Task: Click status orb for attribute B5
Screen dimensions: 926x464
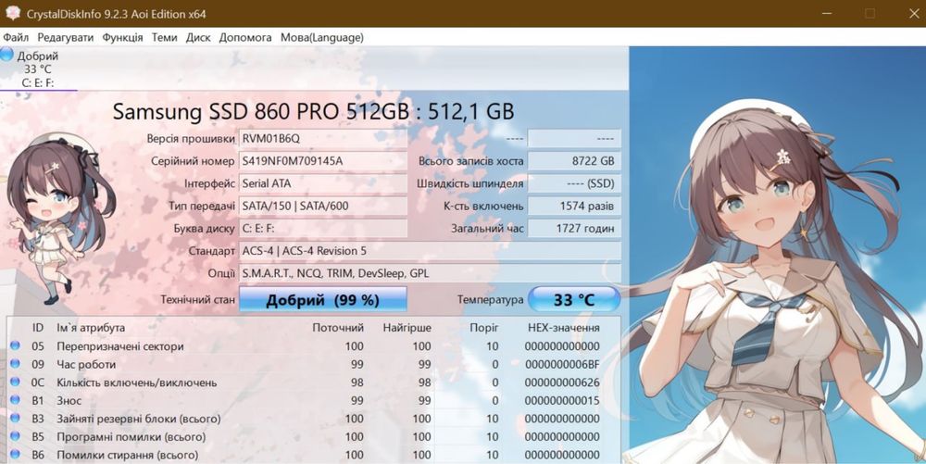Action: pos(15,437)
